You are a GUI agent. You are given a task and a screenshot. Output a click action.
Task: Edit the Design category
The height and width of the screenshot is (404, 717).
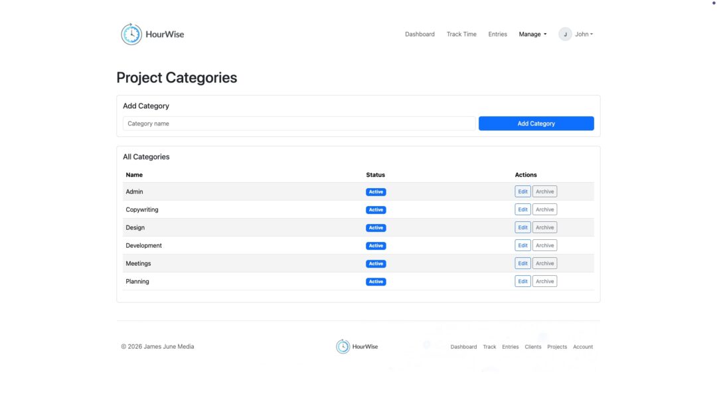click(x=522, y=227)
